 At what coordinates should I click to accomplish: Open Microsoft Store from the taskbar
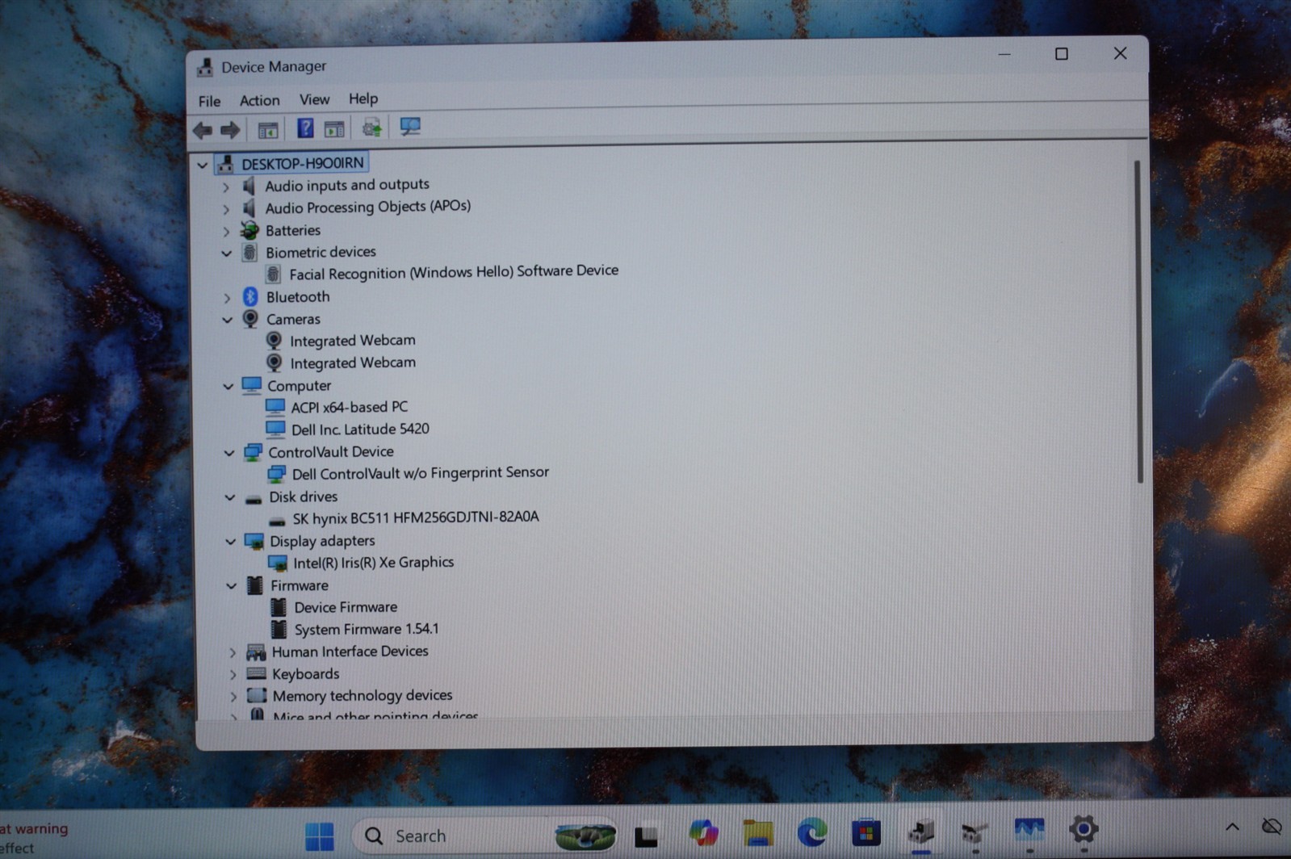click(x=866, y=832)
